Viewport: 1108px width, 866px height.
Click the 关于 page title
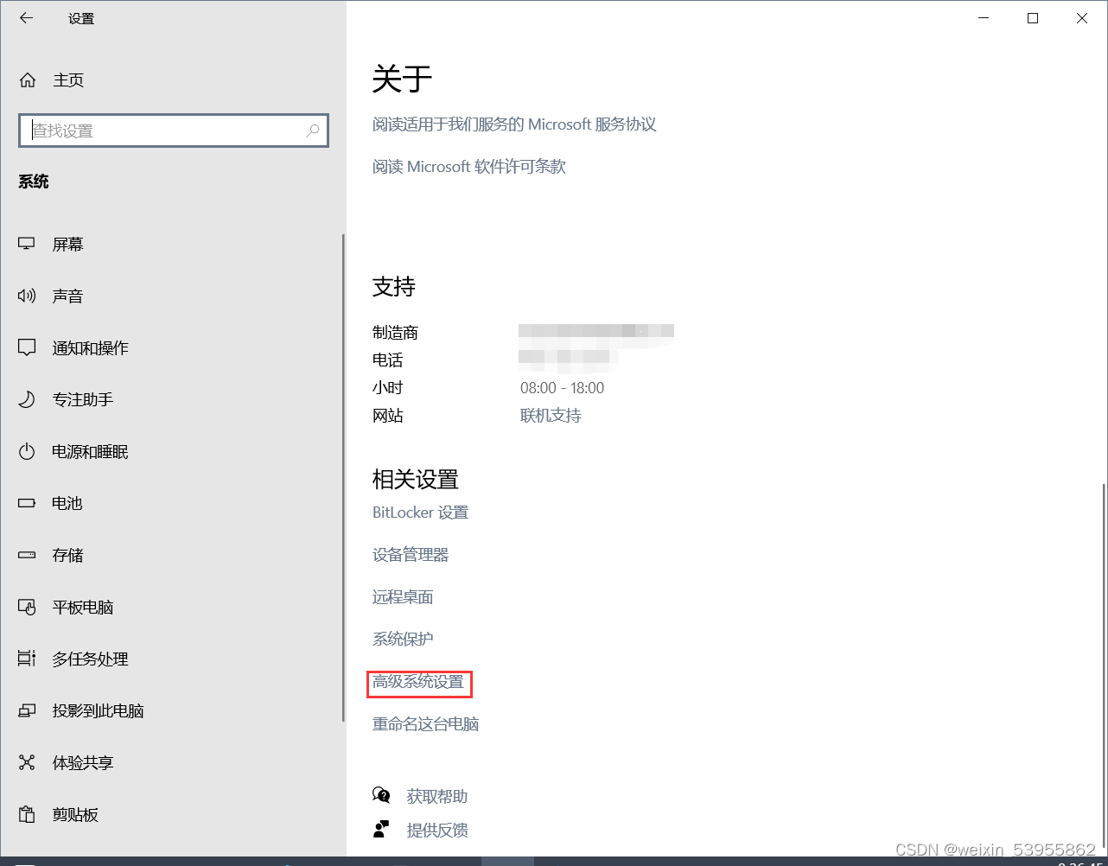(x=402, y=80)
